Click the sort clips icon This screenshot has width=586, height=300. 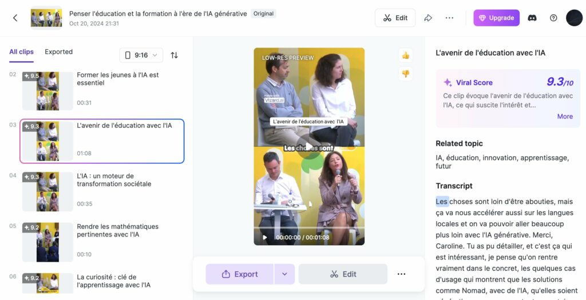175,55
